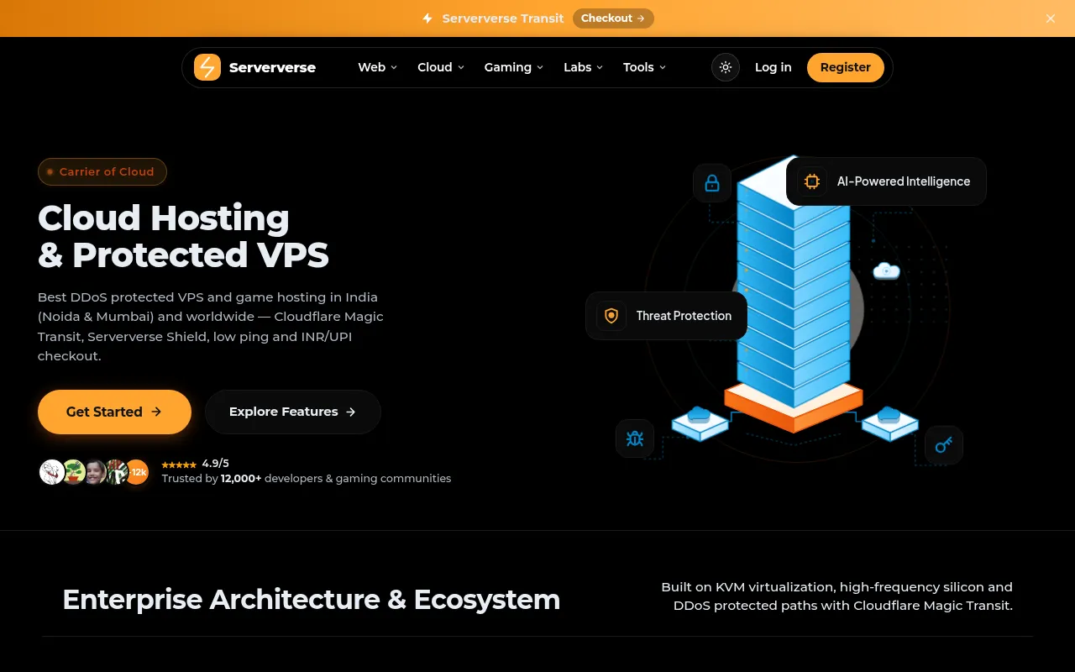This screenshot has width=1075, height=672.
Task: Click the orange 12k avatar badge
Action: [x=137, y=472]
